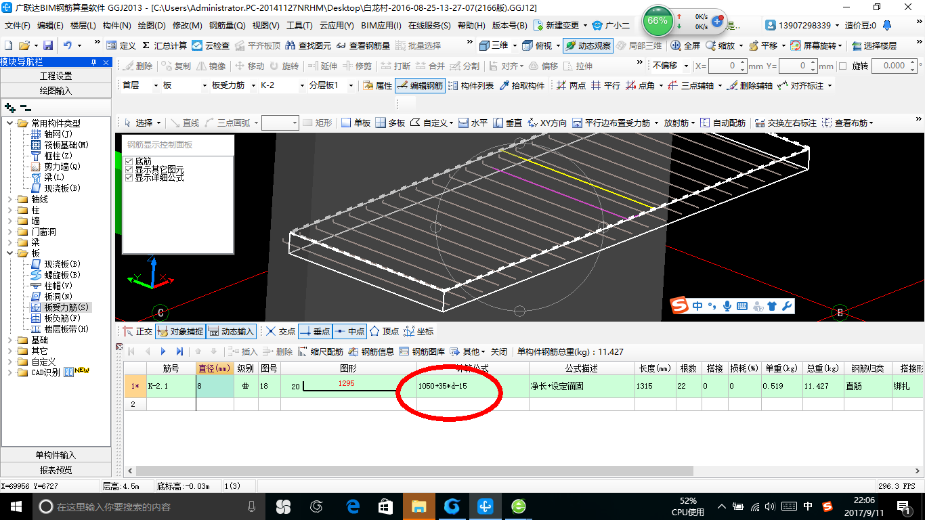
Task: Click 选择楼层 select floor tool
Action: pyautogui.click(x=875, y=45)
